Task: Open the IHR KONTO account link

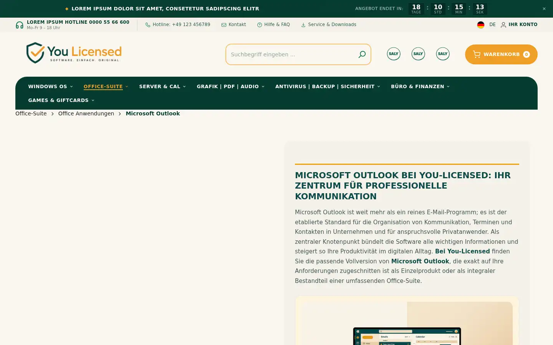Action: point(519,25)
